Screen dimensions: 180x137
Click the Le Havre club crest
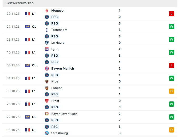(x=47, y=43)
